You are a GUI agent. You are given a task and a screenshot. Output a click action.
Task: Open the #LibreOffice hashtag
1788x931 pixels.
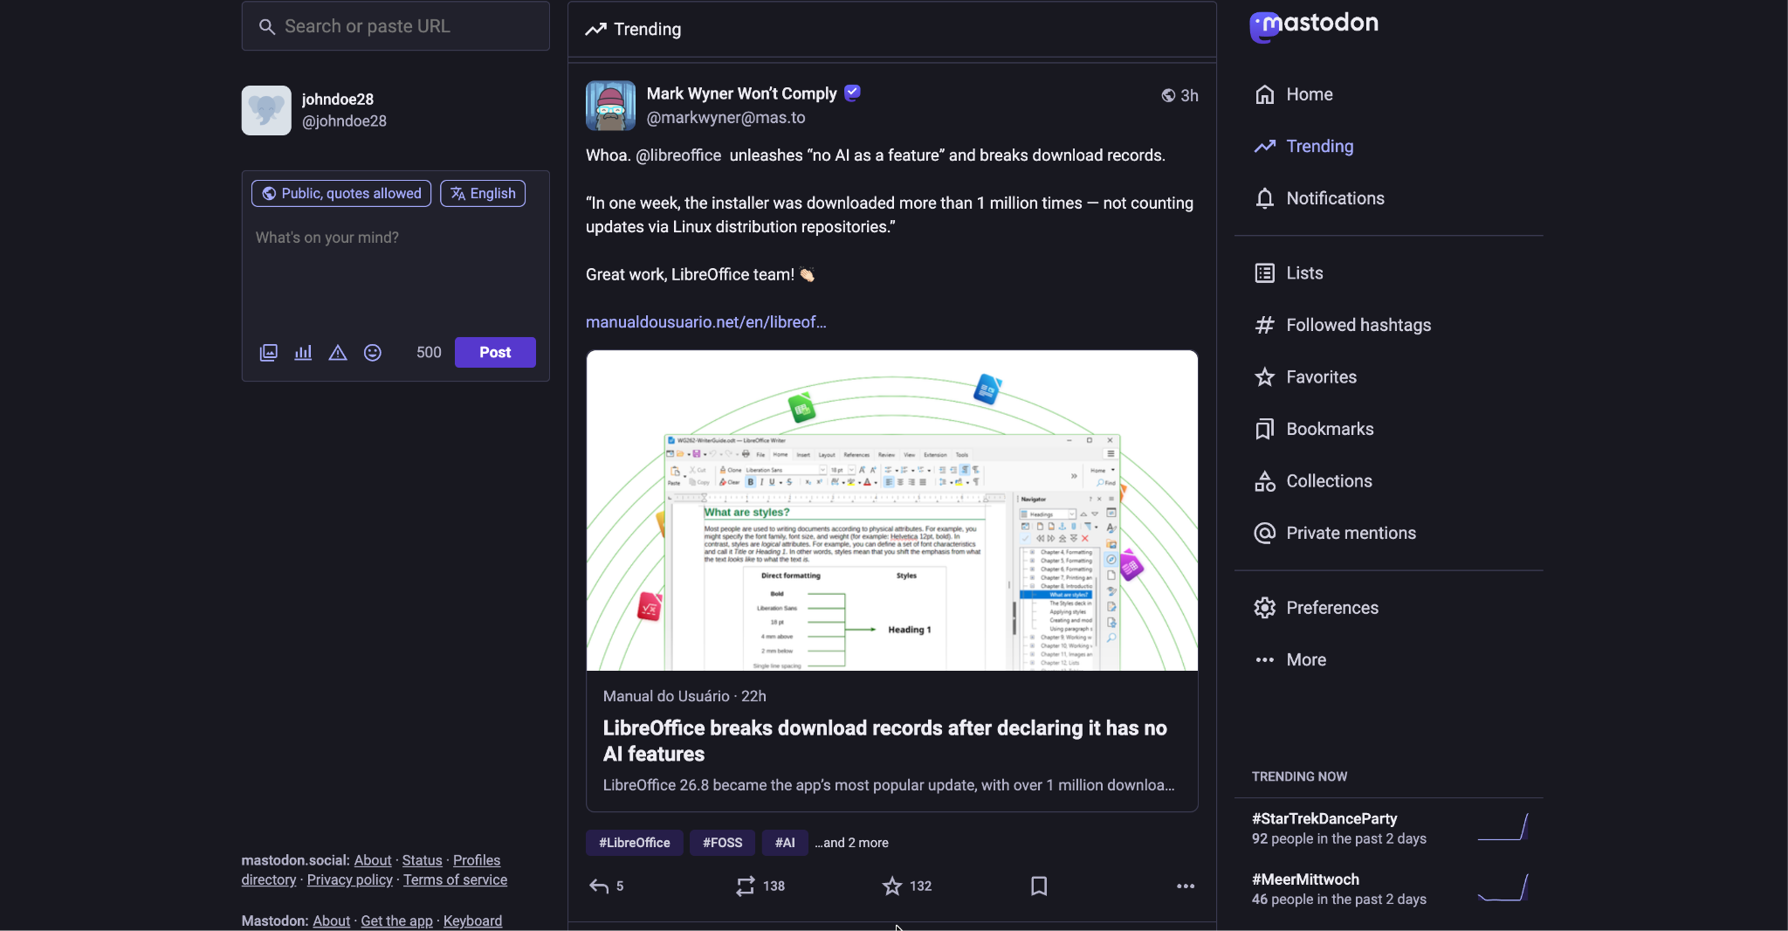coord(635,844)
